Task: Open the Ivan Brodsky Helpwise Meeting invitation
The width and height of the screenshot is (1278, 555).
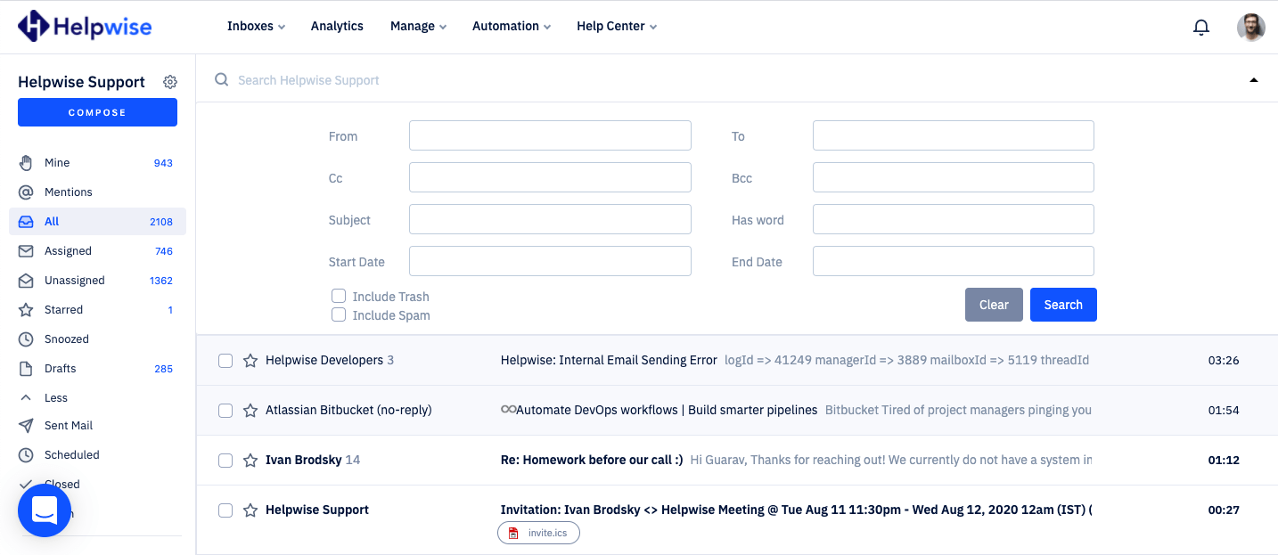Action: click(x=796, y=510)
